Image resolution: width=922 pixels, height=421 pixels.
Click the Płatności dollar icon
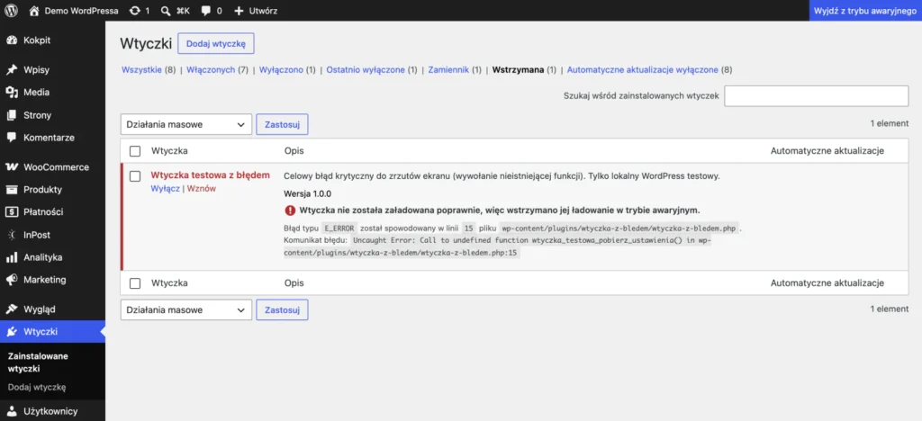(x=11, y=212)
